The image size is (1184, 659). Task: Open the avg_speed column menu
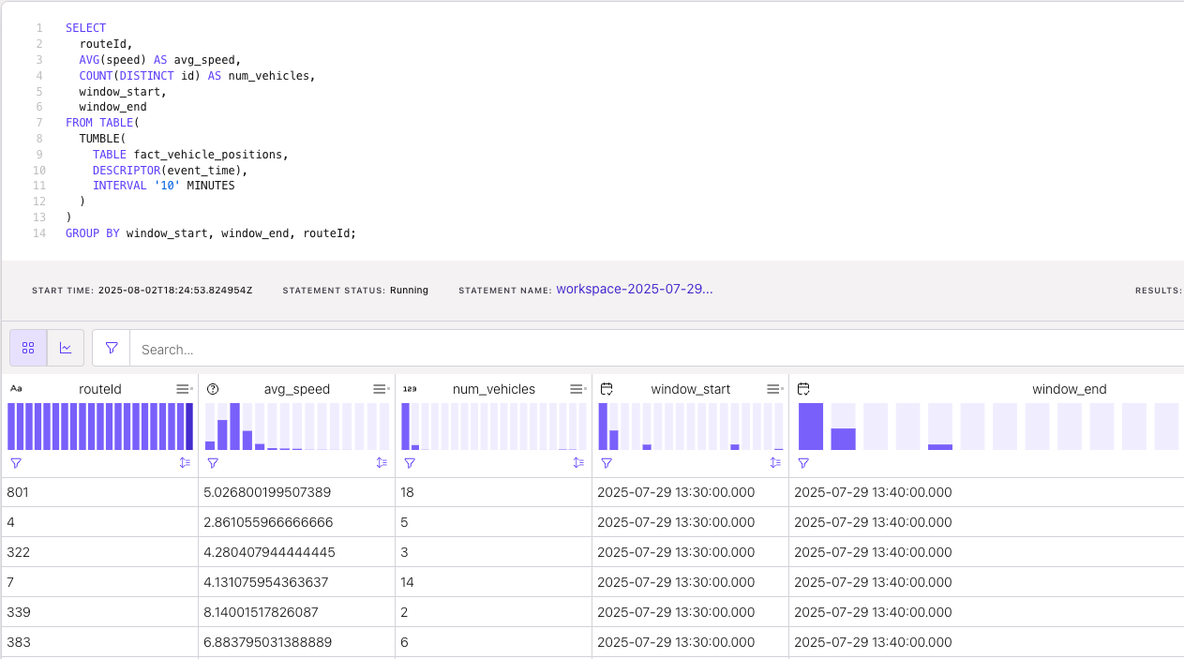click(381, 389)
